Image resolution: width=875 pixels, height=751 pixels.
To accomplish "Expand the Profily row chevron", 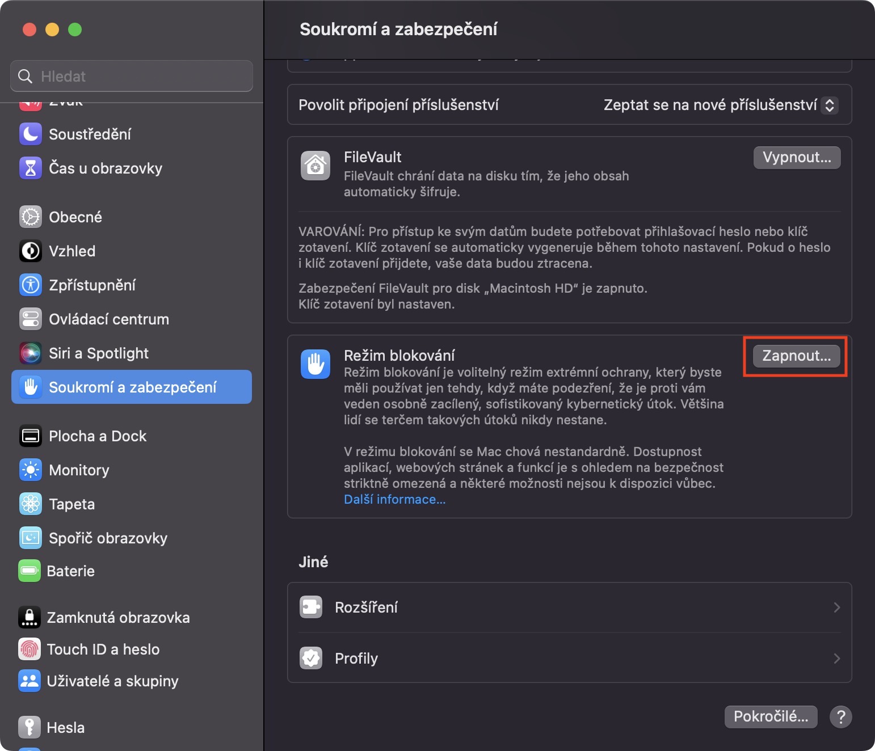I will (836, 659).
